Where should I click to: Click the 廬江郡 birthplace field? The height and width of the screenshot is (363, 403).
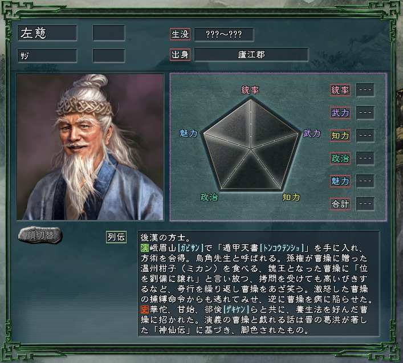tap(251, 55)
